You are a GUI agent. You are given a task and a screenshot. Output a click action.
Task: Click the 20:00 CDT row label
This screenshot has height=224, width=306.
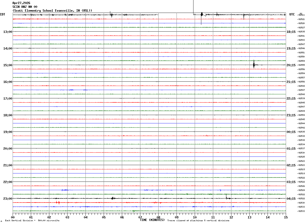coord(8,148)
